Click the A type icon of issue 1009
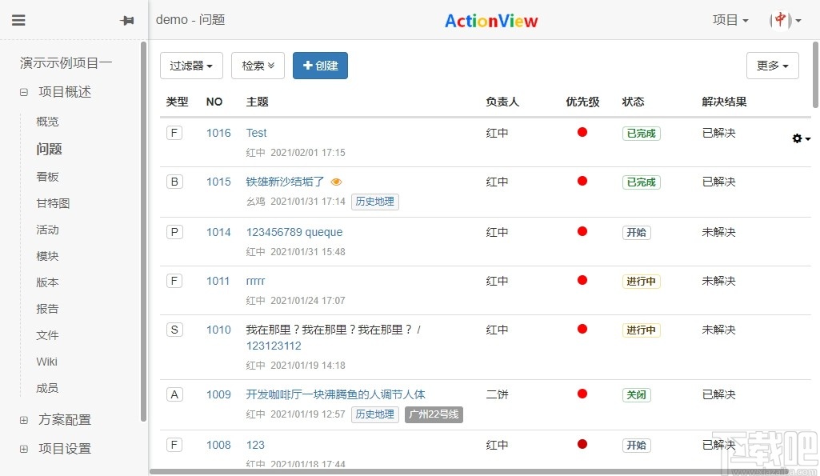The height and width of the screenshot is (476, 820). 174,394
